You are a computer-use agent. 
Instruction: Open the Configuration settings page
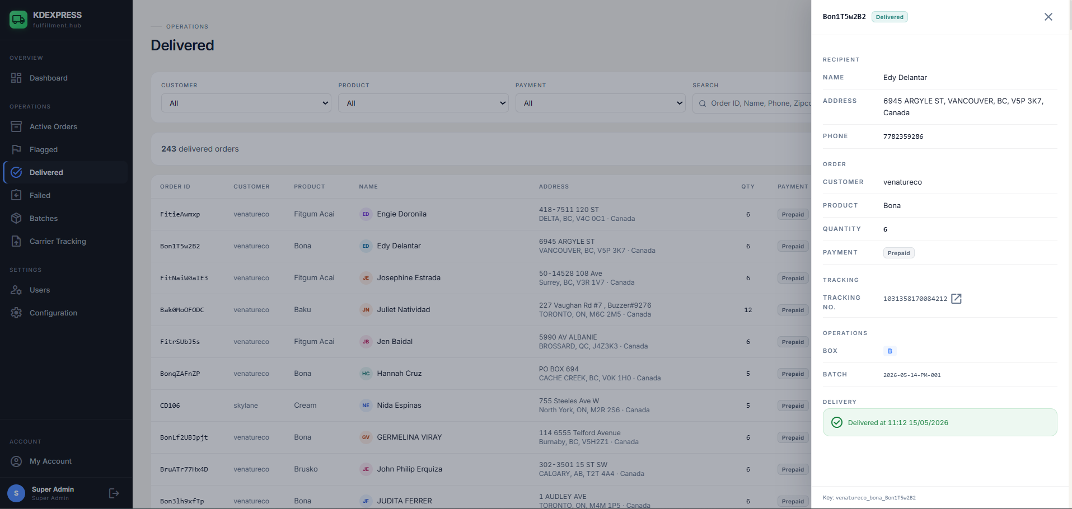point(66,313)
